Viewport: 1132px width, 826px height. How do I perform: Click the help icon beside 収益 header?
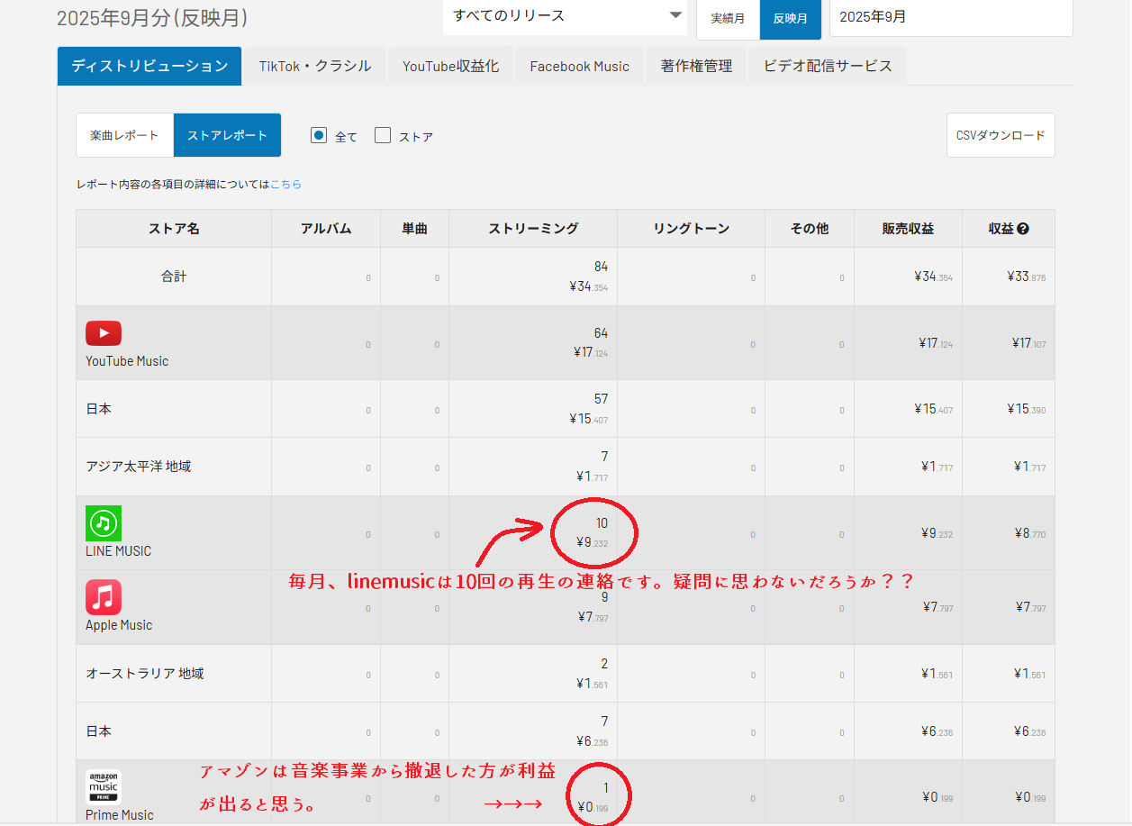(1023, 229)
